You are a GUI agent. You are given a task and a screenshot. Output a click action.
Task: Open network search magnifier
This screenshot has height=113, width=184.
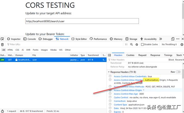[x=132, y=44]
